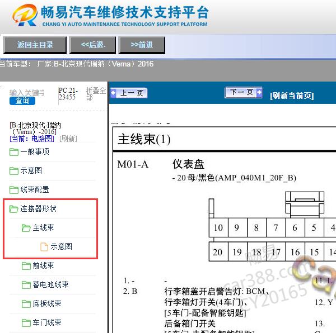Click the B-北京现代-瑞纳 tree header text
The width and height of the screenshot is (336, 333).
pyautogui.click(x=35, y=129)
